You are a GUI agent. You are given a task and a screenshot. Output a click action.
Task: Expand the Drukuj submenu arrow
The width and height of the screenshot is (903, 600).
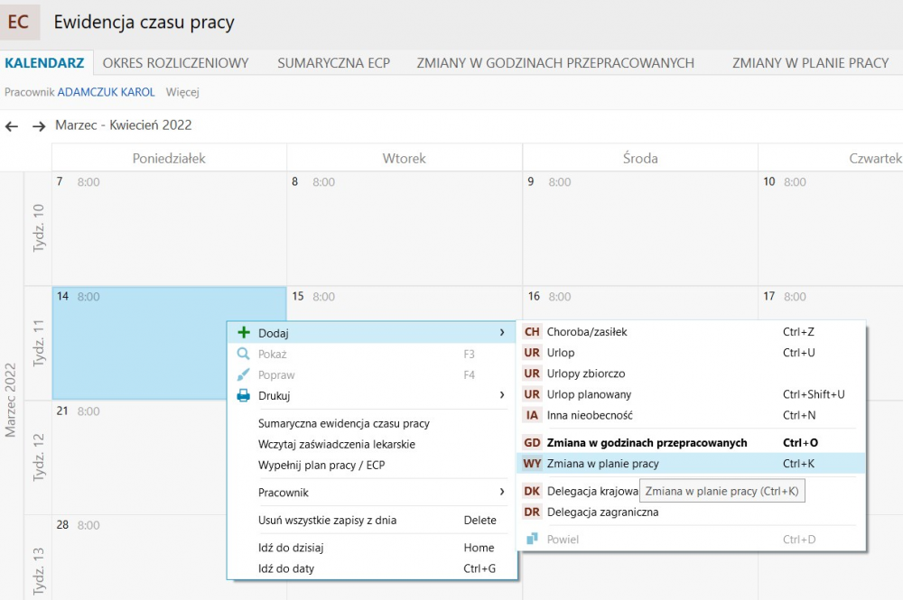[x=502, y=395]
